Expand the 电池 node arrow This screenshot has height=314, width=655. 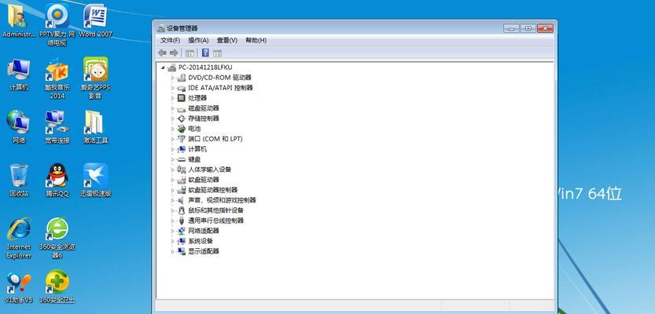coord(172,129)
